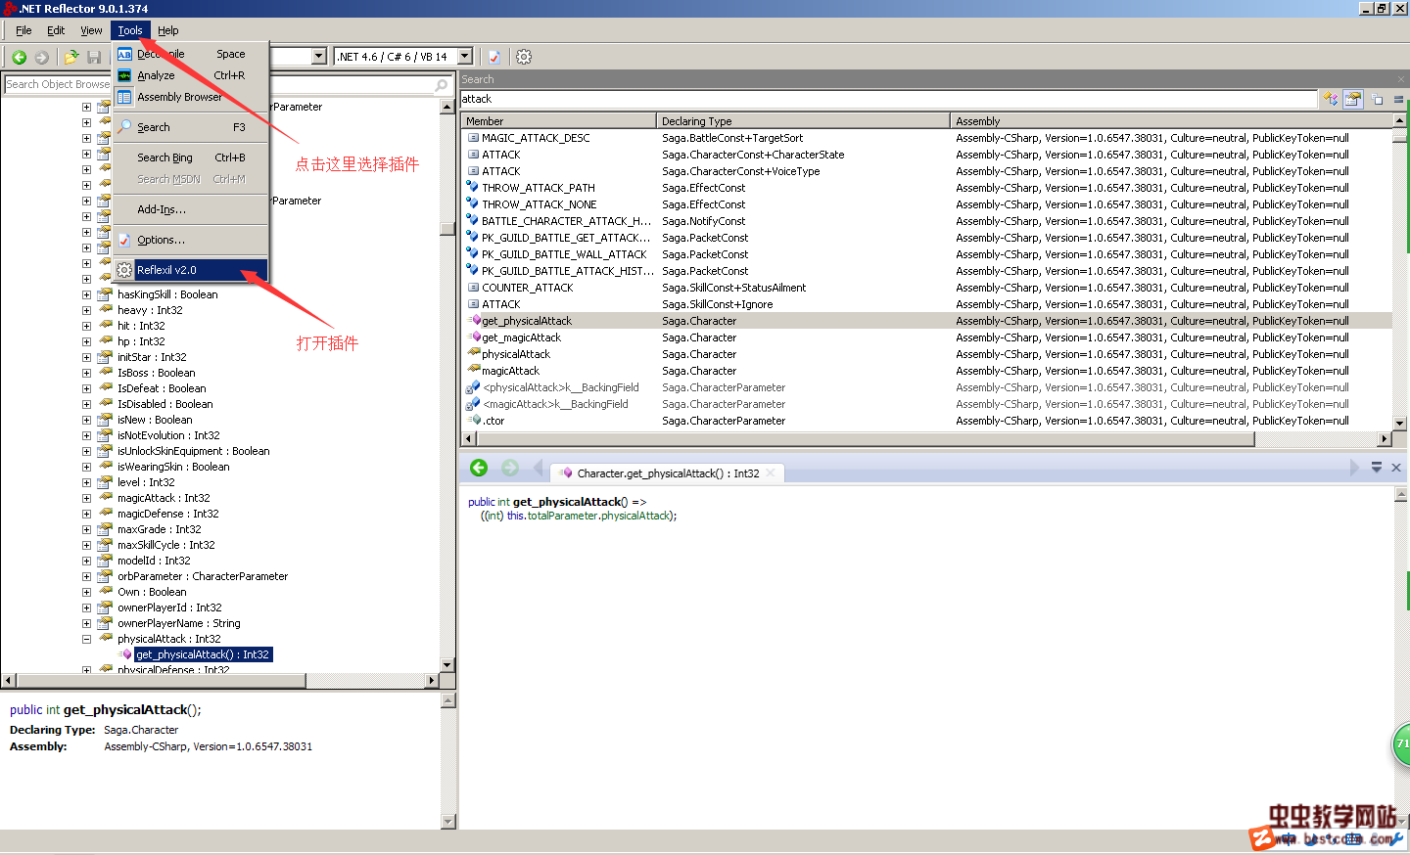Click the magnifier icon in Object Browser search

tap(441, 85)
